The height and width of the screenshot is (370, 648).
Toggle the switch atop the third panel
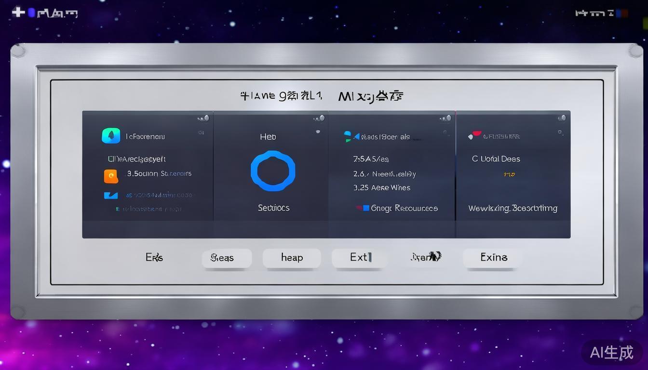pyautogui.click(x=445, y=118)
